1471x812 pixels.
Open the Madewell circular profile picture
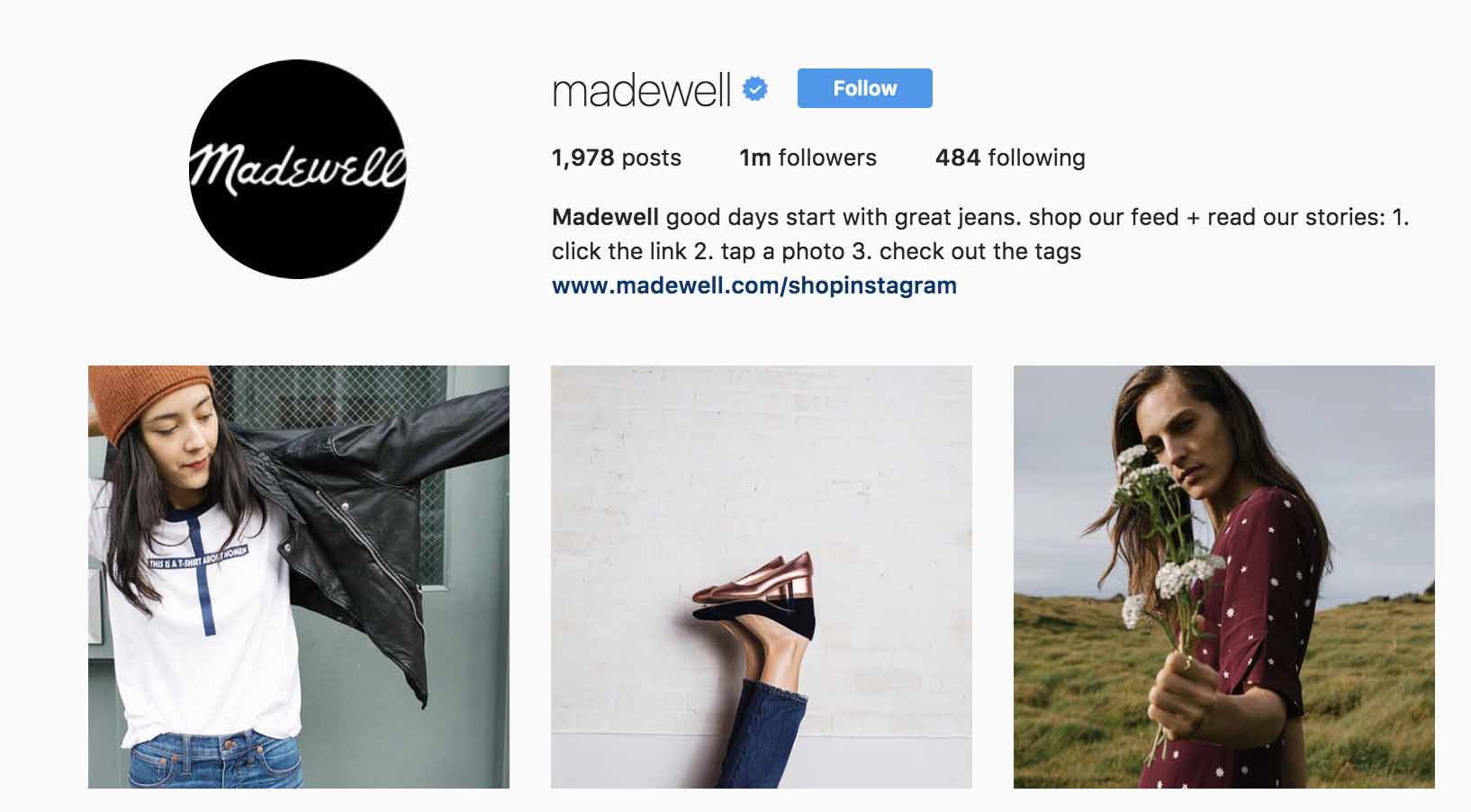coord(298,169)
